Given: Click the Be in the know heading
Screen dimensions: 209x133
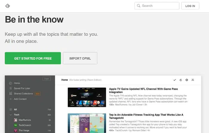Looking at the screenshot, I should point(34,19).
